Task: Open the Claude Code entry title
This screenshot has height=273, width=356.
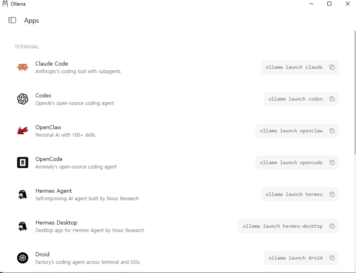Action: click(x=52, y=64)
